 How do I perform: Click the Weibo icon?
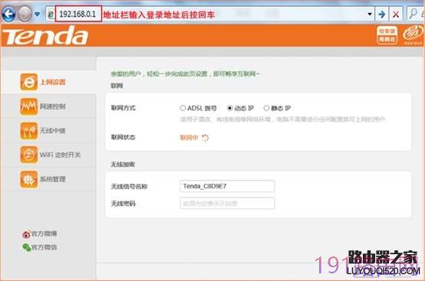click(26, 234)
